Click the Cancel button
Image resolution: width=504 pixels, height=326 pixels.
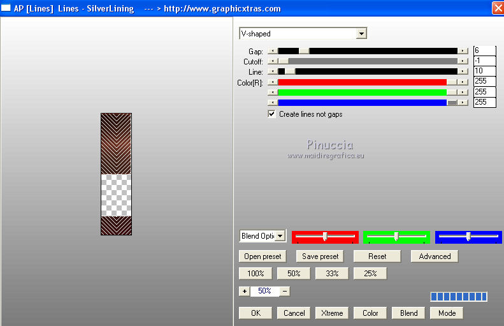[294, 313]
